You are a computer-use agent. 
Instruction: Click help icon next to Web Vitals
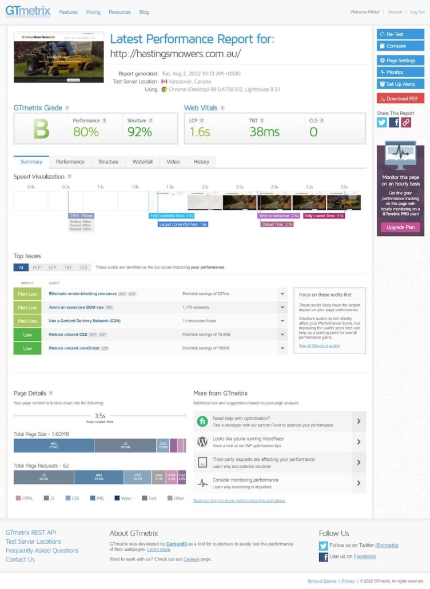click(222, 108)
